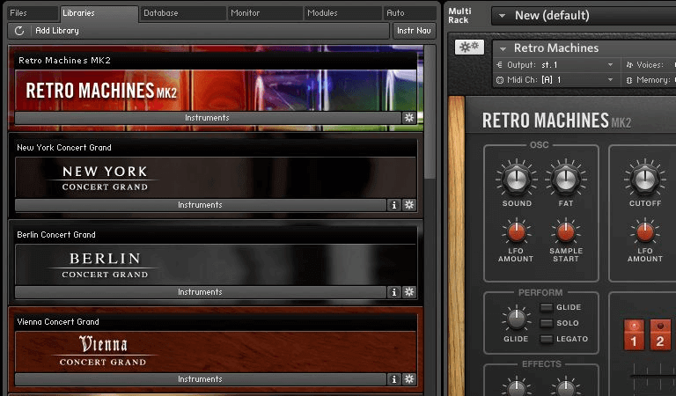Click the PERFORM GLIDE knob
The height and width of the screenshot is (396, 676).
coord(516,319)
